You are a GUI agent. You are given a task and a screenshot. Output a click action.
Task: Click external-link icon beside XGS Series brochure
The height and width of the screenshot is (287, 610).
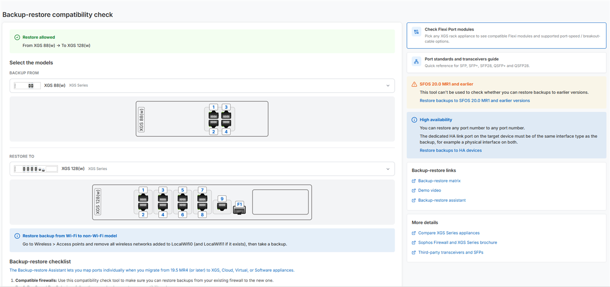coord(414,243)
